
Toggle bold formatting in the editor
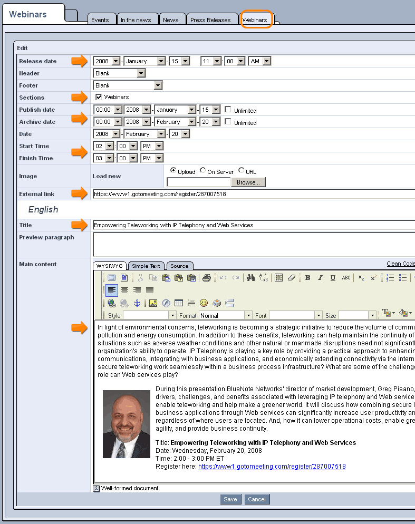pos(307,278)
